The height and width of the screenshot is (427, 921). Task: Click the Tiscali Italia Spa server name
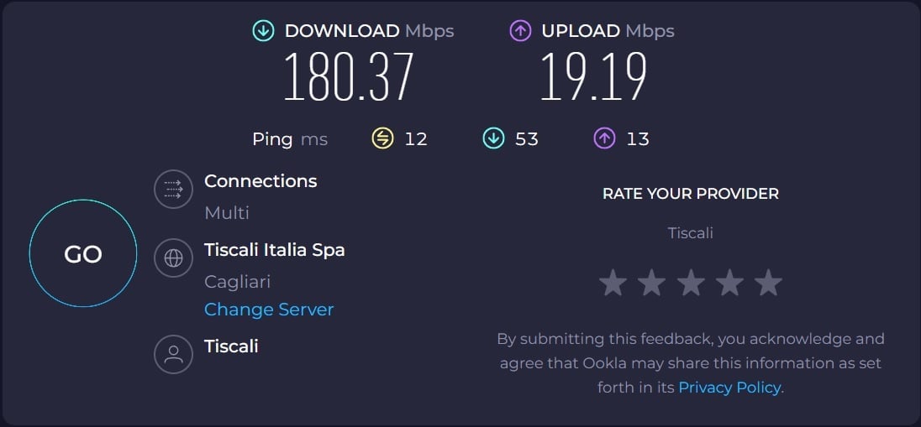point(274,250)
